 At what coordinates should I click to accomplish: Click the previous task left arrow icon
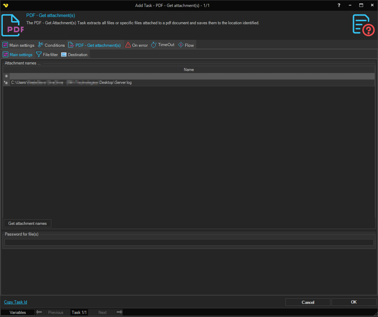point(39,312)
